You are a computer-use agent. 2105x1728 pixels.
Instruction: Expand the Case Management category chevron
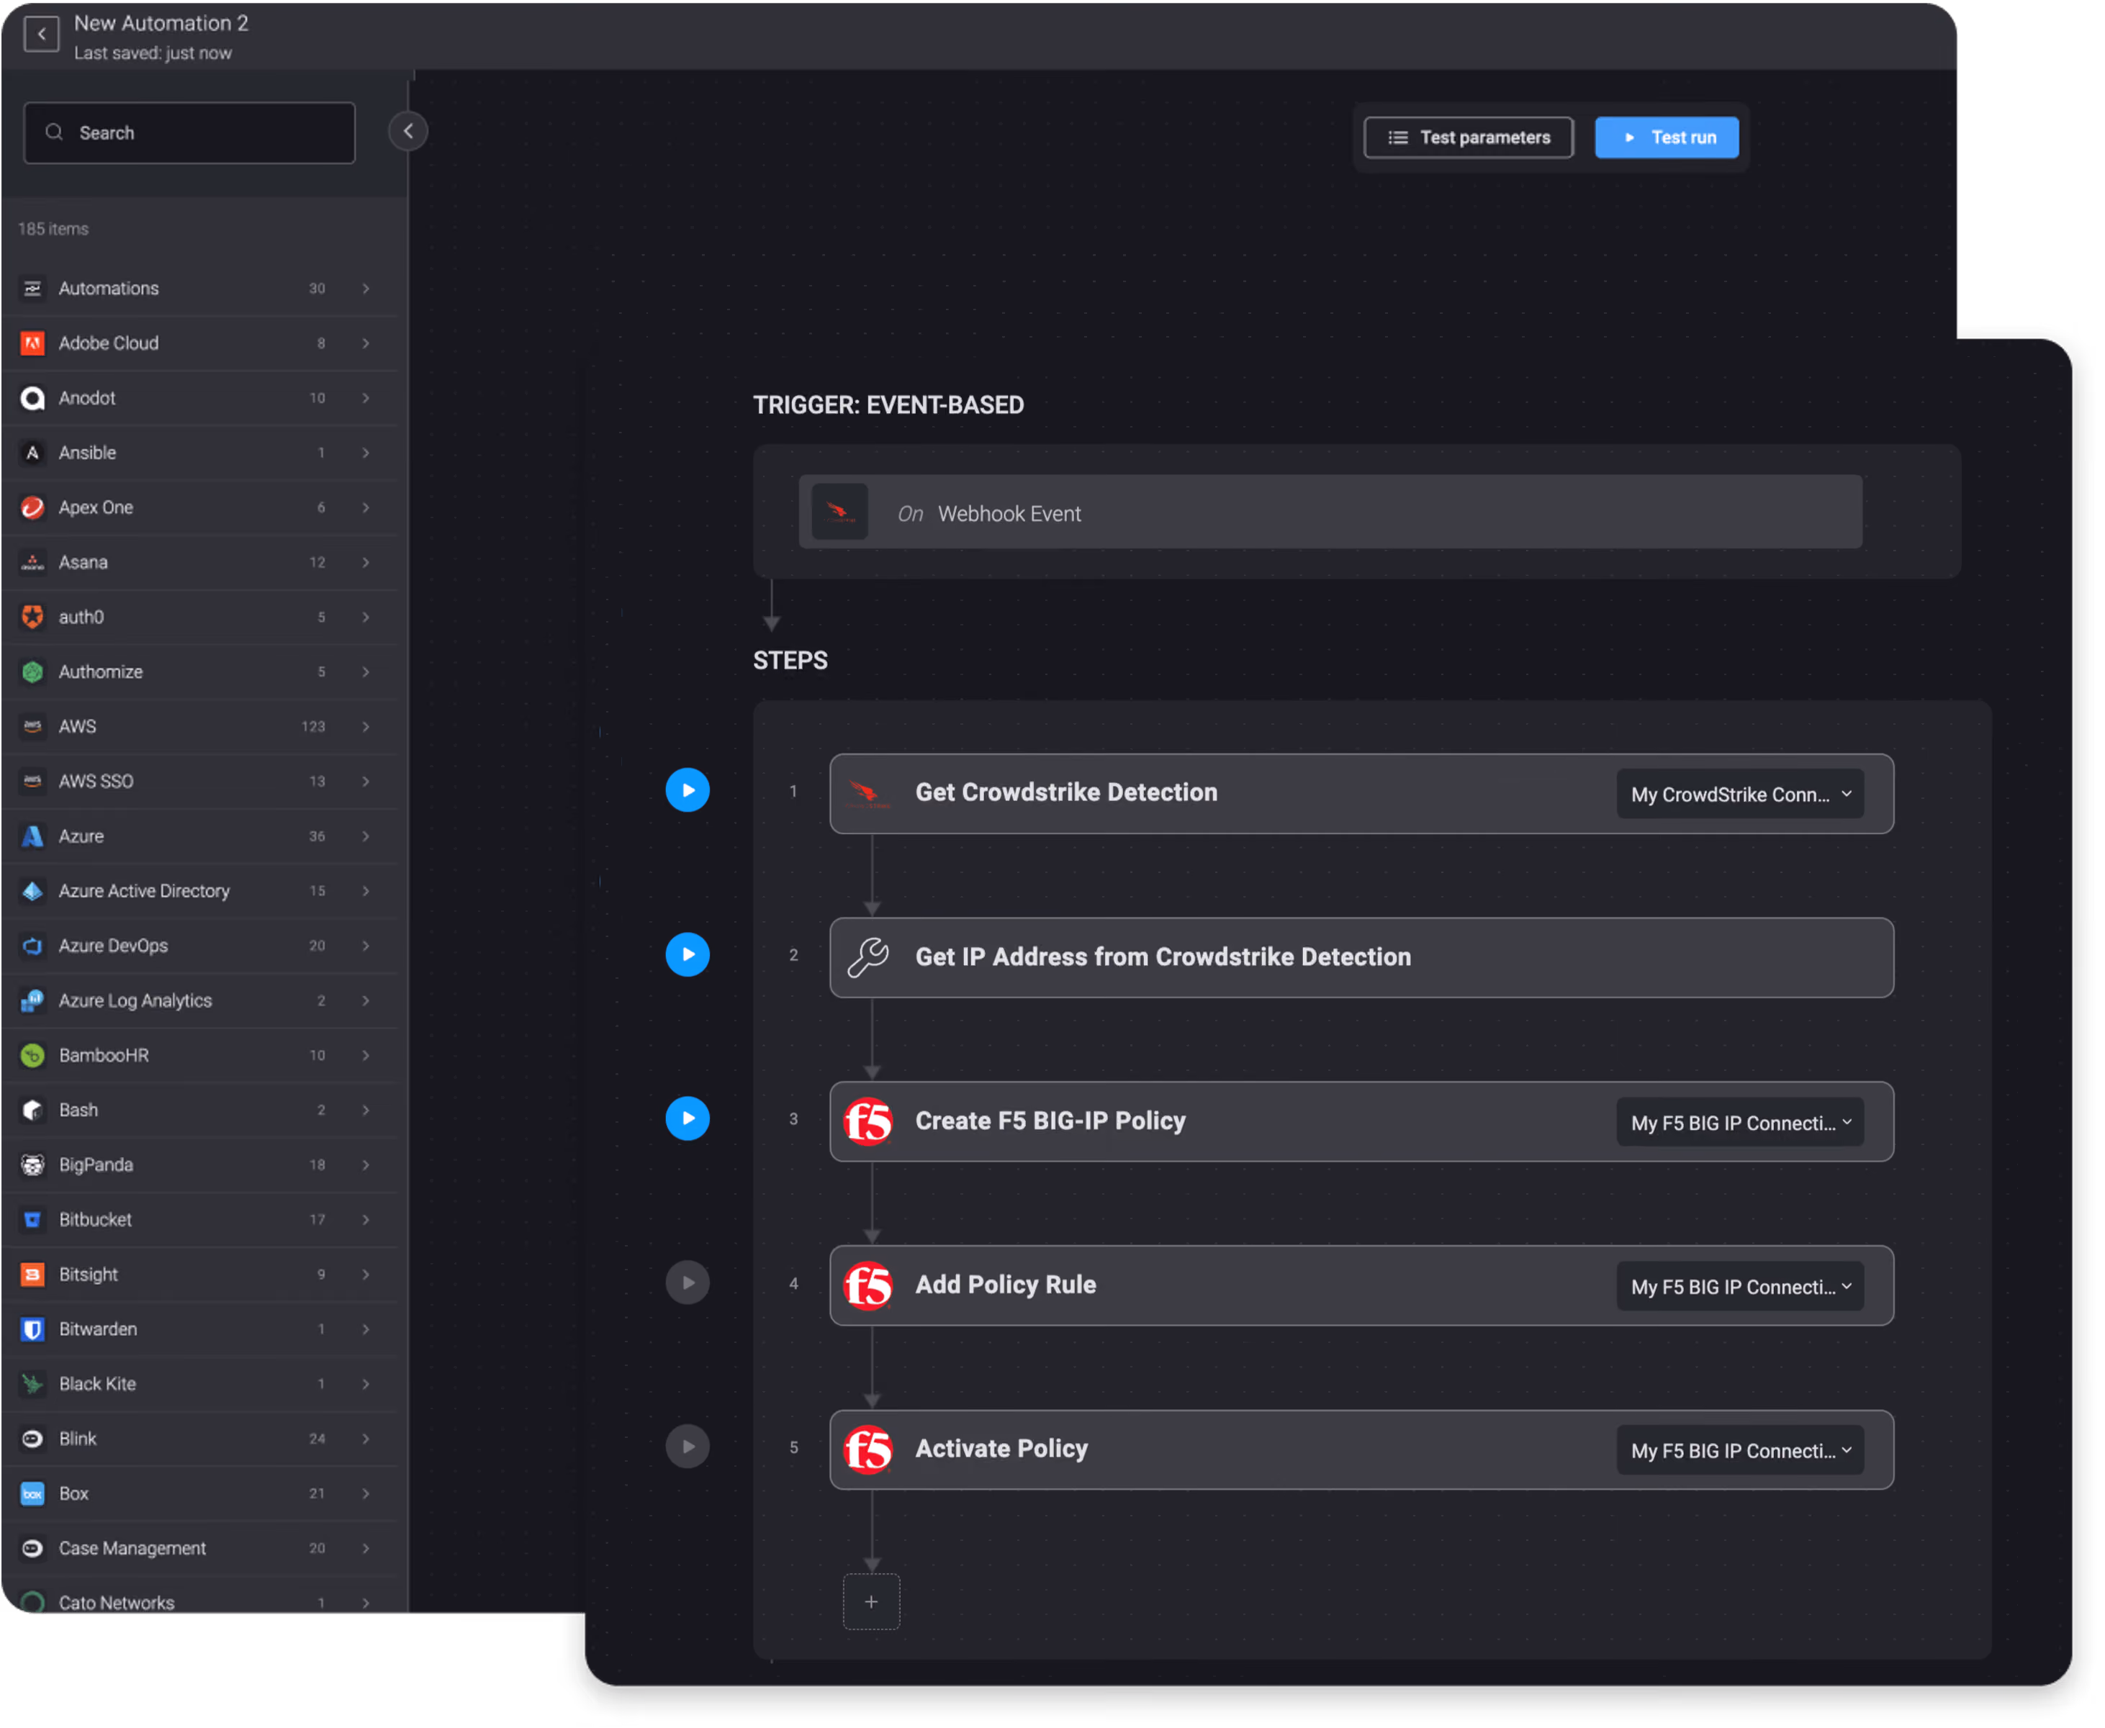(366, 1548)
